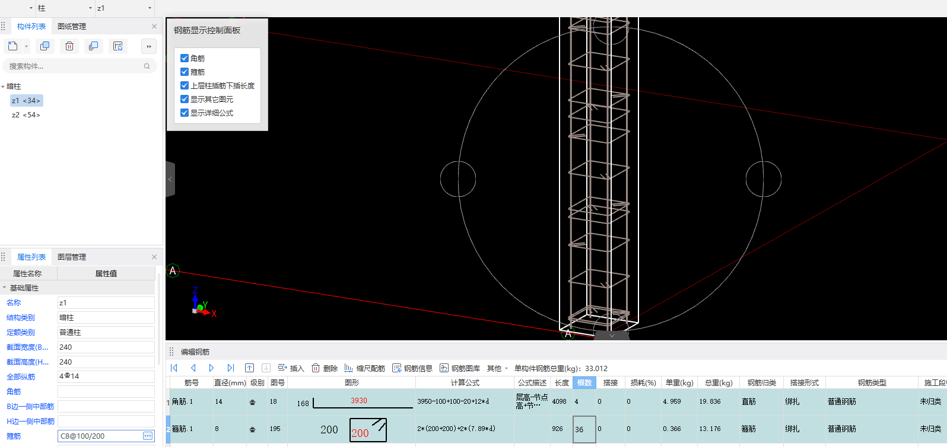Open the 柱 component type dropdown
This screenshot has height=447, width=947.
(x=90, y=8)
